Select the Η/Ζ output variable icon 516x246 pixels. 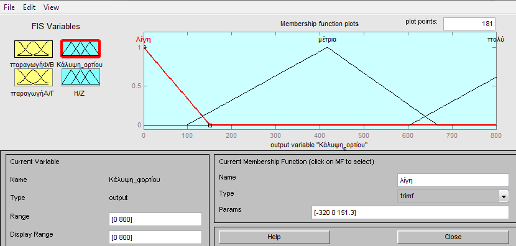point(81,77)
